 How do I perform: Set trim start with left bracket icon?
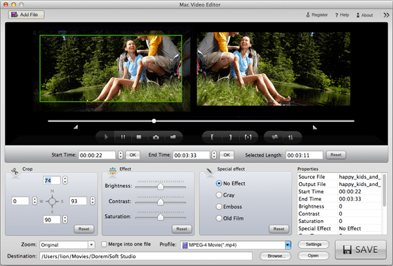tap(213, 137)
